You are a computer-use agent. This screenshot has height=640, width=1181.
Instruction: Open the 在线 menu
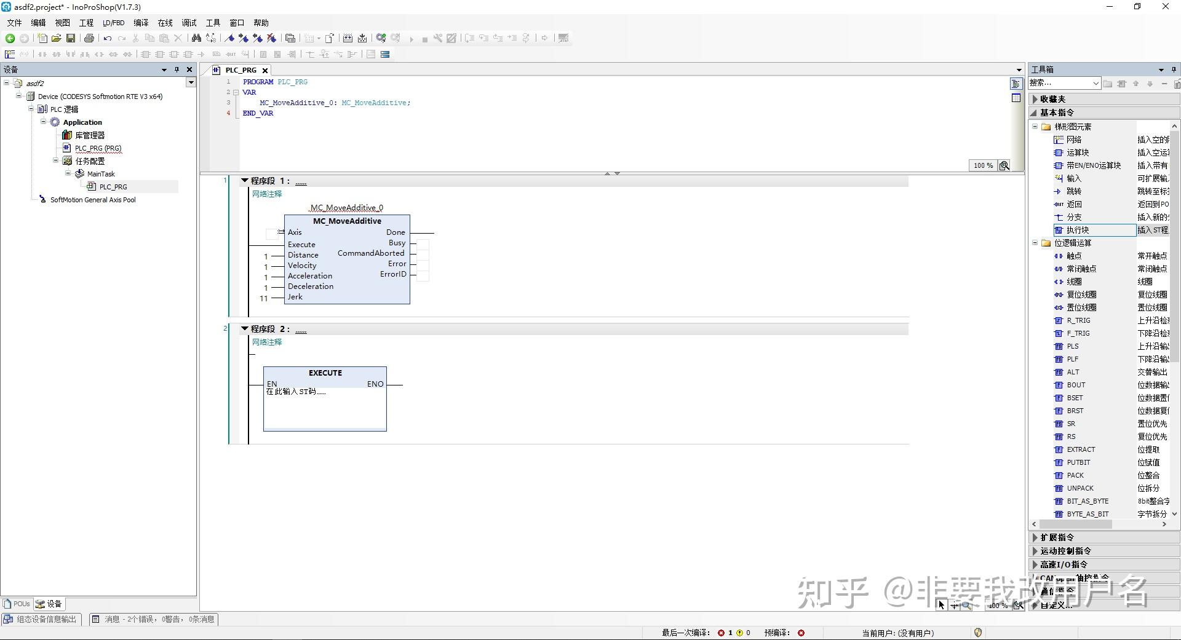[x=165, y=23]
